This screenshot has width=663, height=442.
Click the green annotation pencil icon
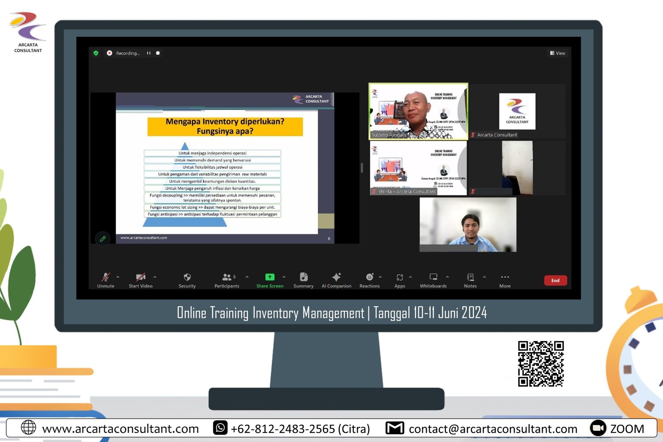tap(103, 239)
